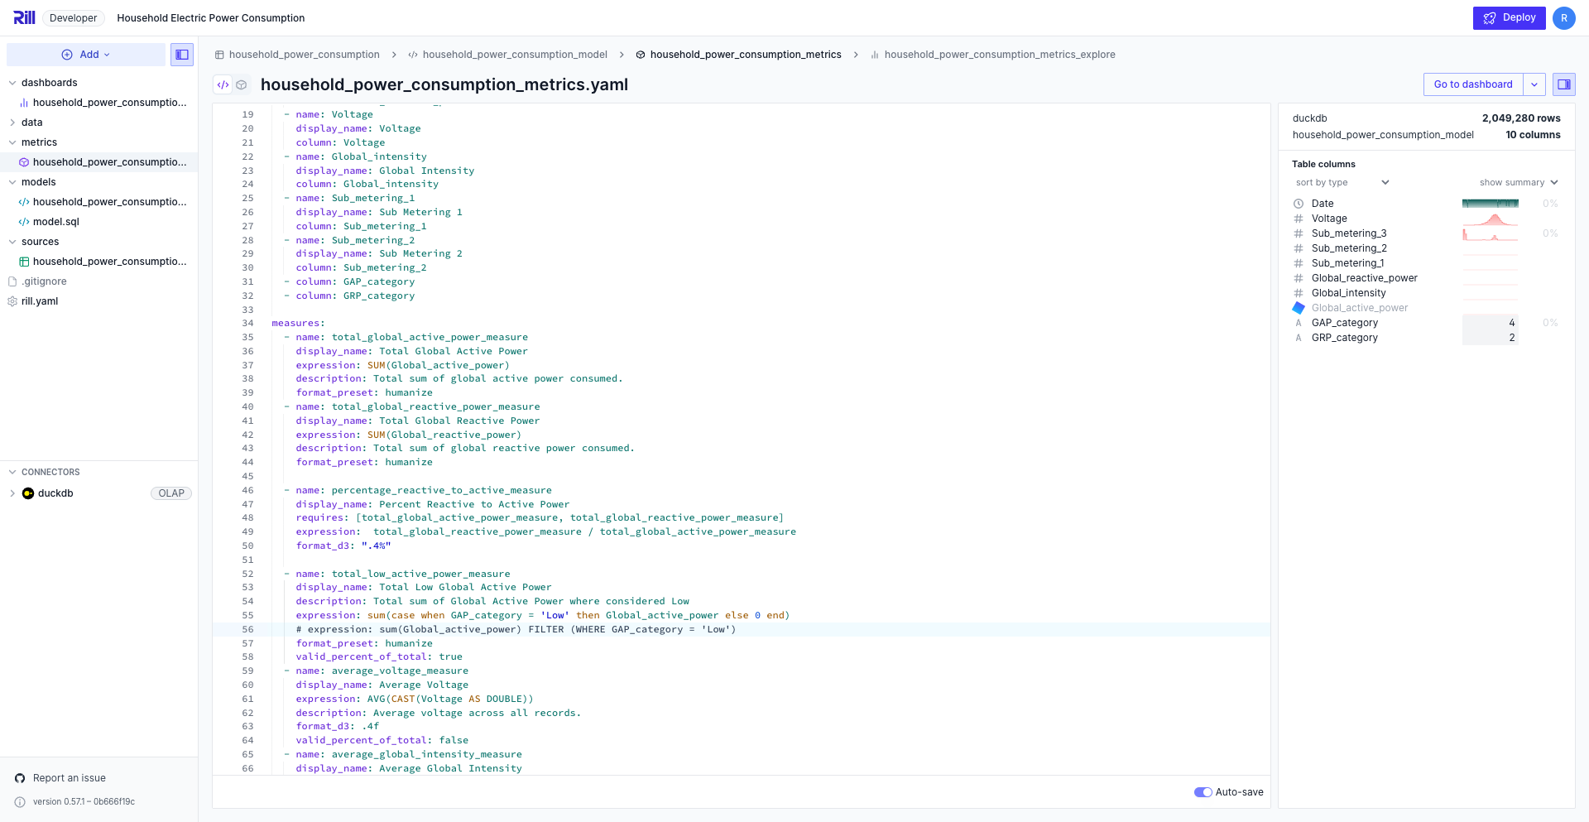1589x822 pixels.
Task: Expand the data folder
Action: [x=12, y=123]
